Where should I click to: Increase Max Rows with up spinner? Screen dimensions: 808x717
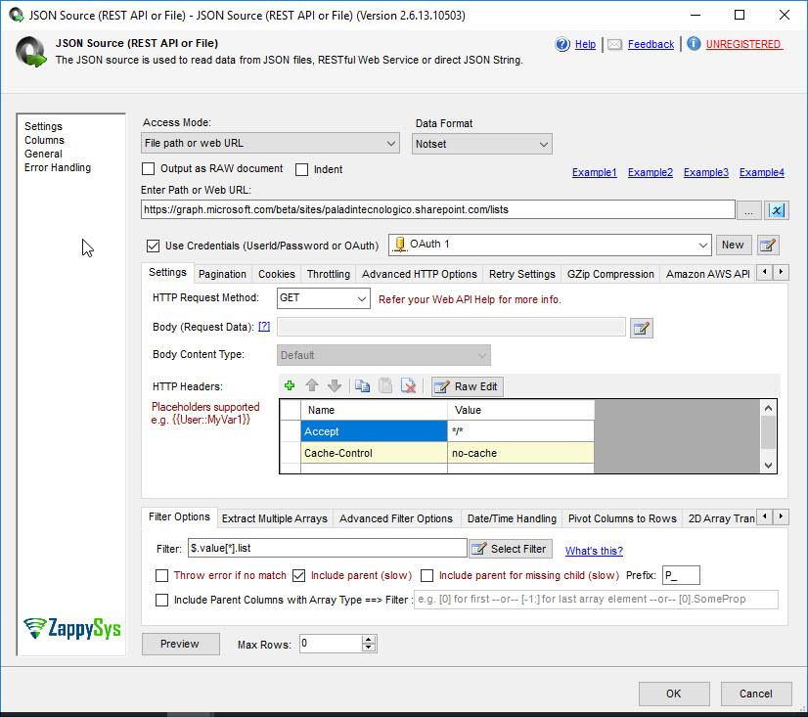click(368, 640)
